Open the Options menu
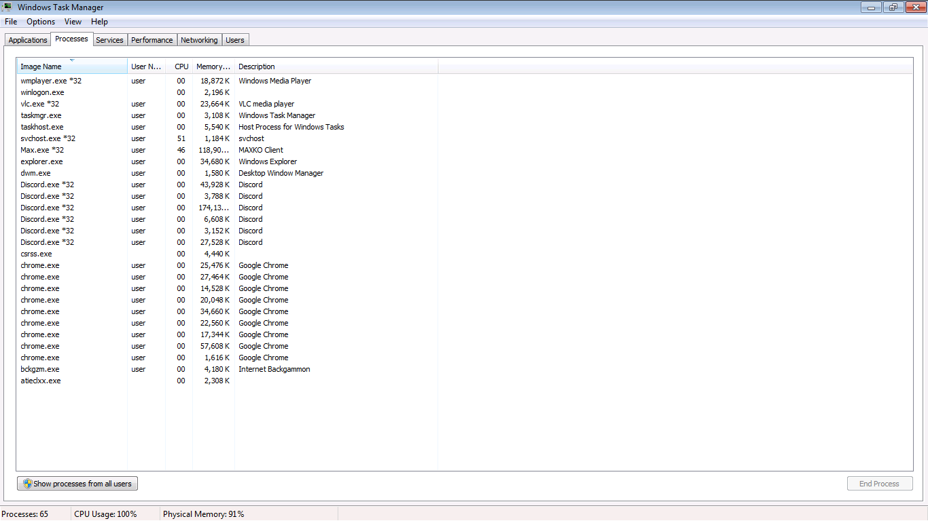This screenshot has width=928, height=521. click(x=41, y=22)
